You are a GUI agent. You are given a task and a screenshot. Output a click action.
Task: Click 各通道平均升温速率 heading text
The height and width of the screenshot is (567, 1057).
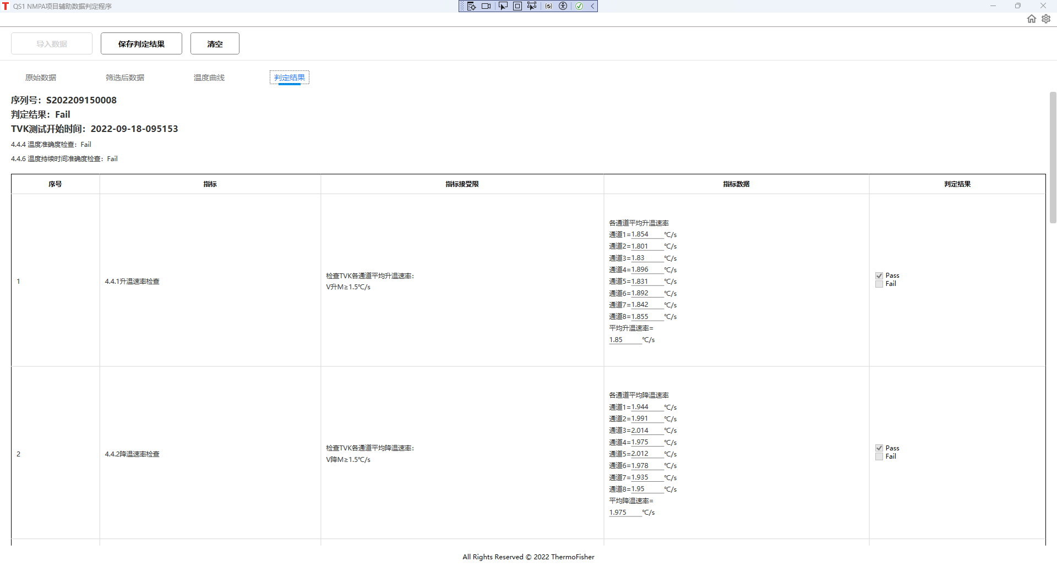point(639,223)
